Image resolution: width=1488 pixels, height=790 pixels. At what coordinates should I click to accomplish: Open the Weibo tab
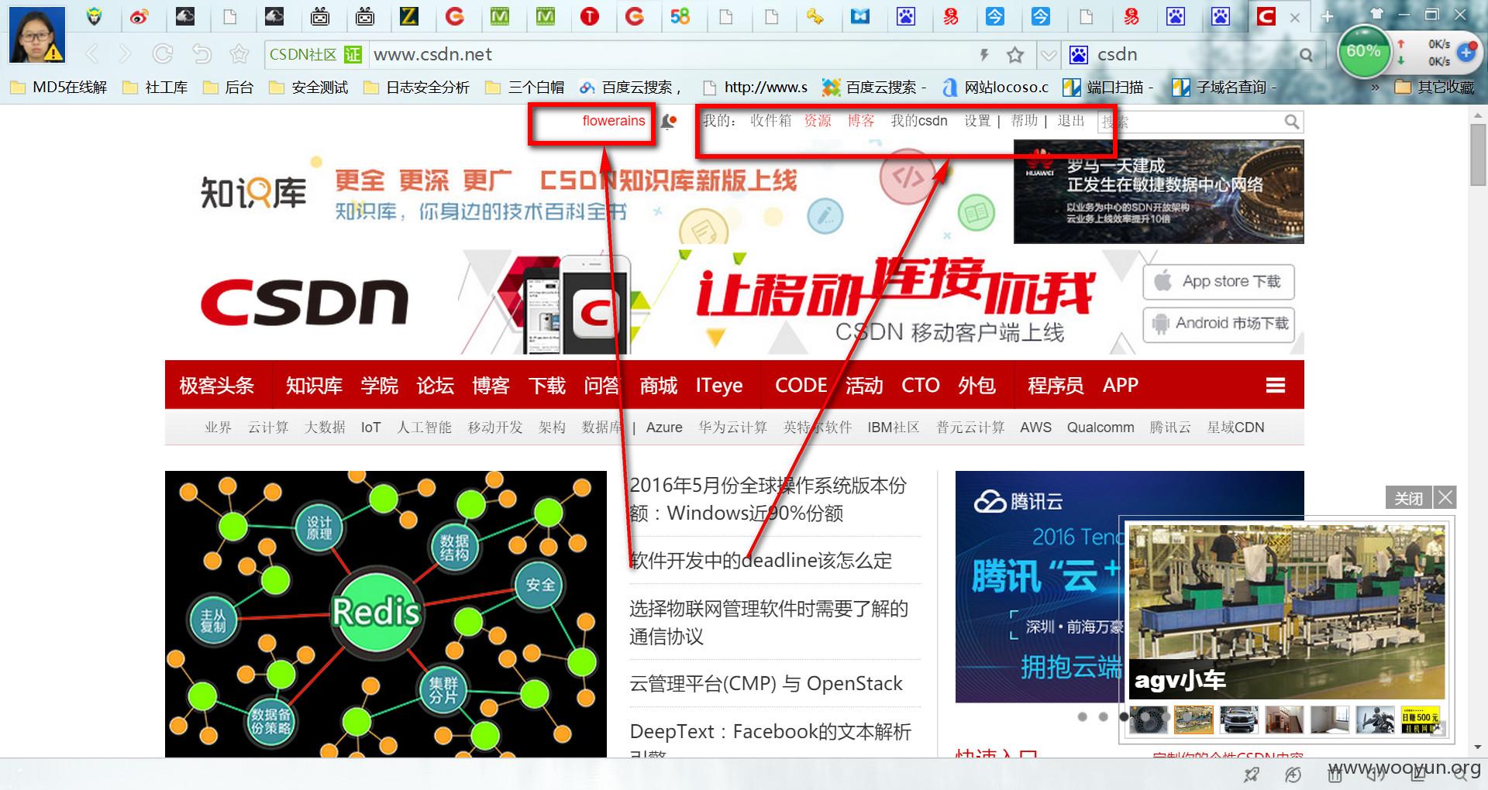coord(139,16)
